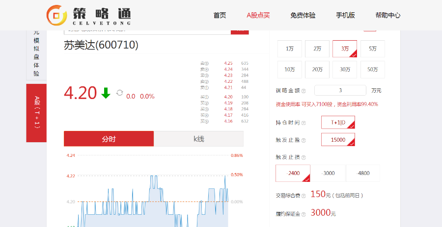Select the 3万 amount option
The image size is (442, 227).
[x=345, y=49]
